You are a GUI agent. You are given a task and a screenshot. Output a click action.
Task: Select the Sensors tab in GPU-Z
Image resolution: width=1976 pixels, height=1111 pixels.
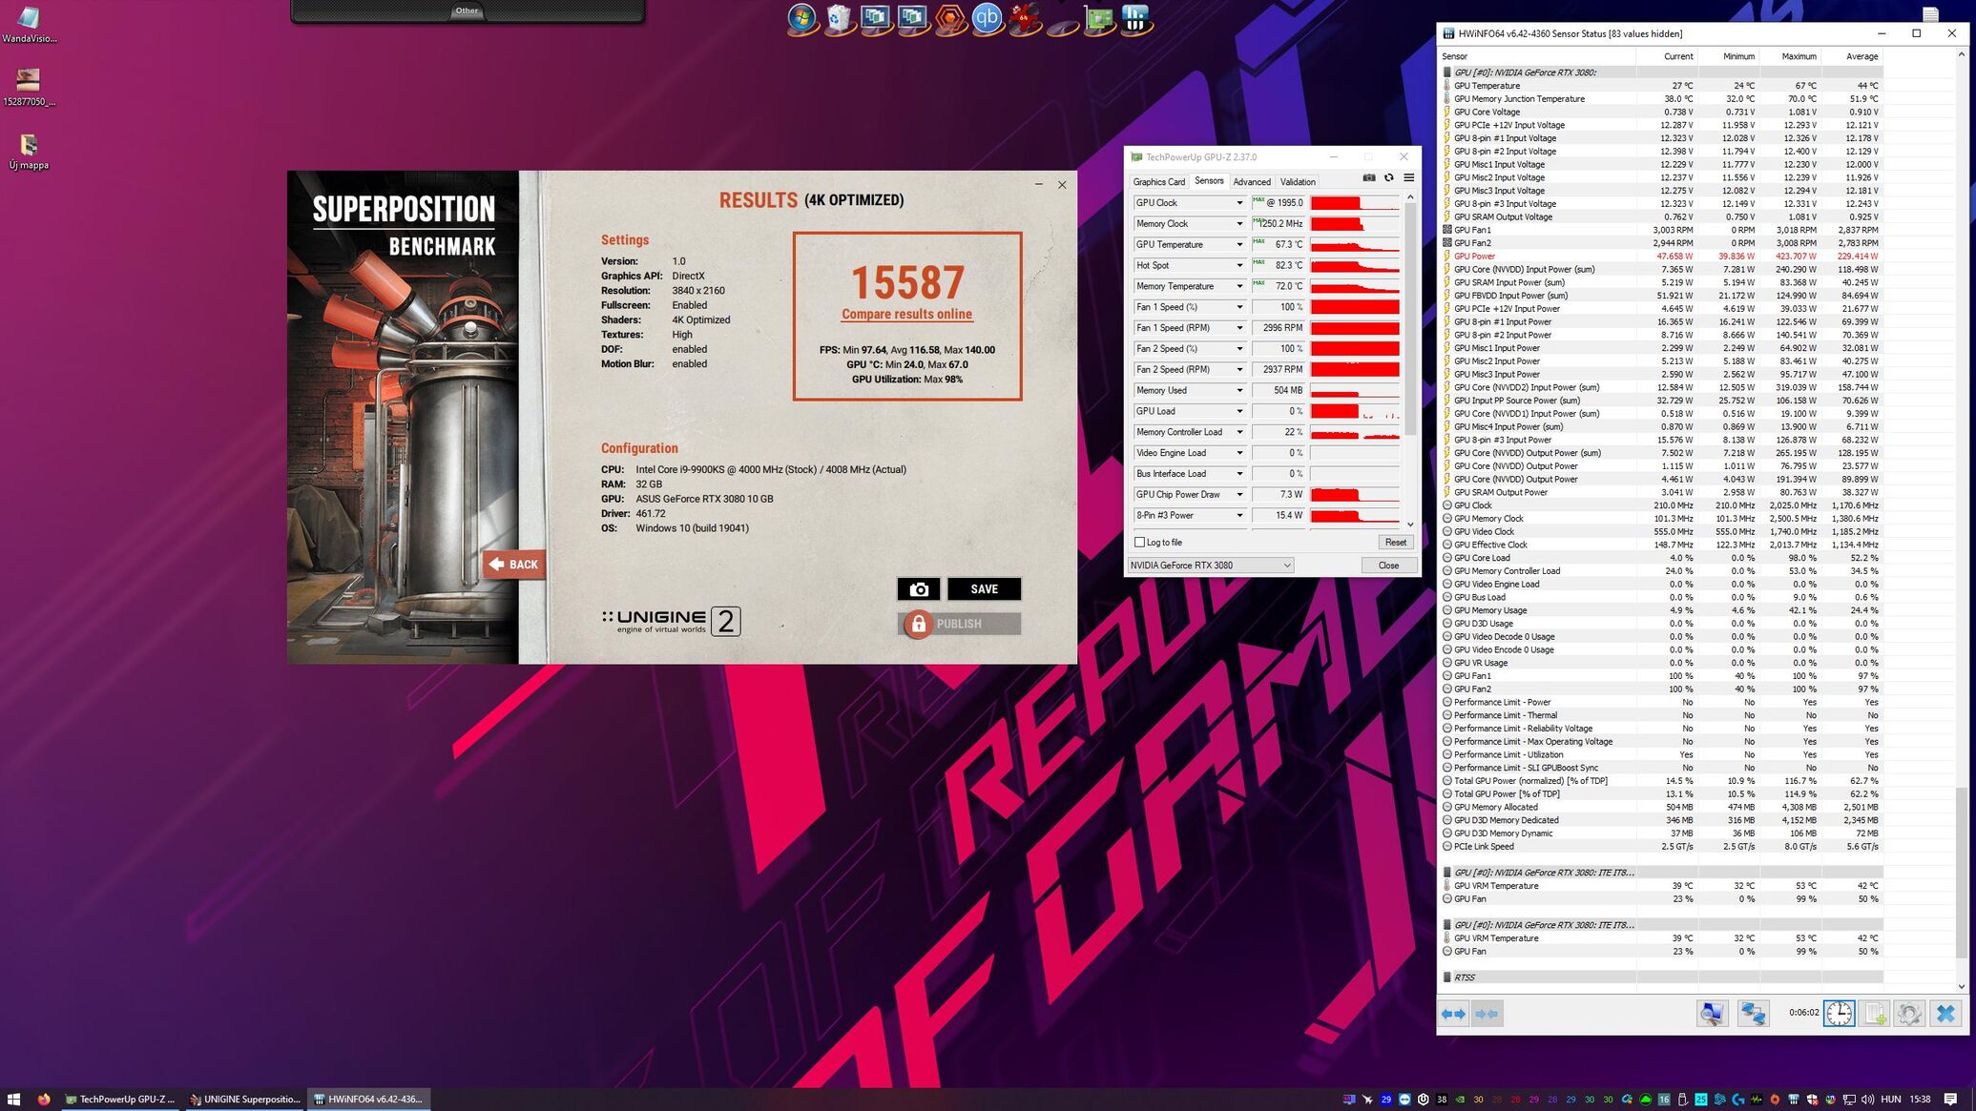point(1209,181)
